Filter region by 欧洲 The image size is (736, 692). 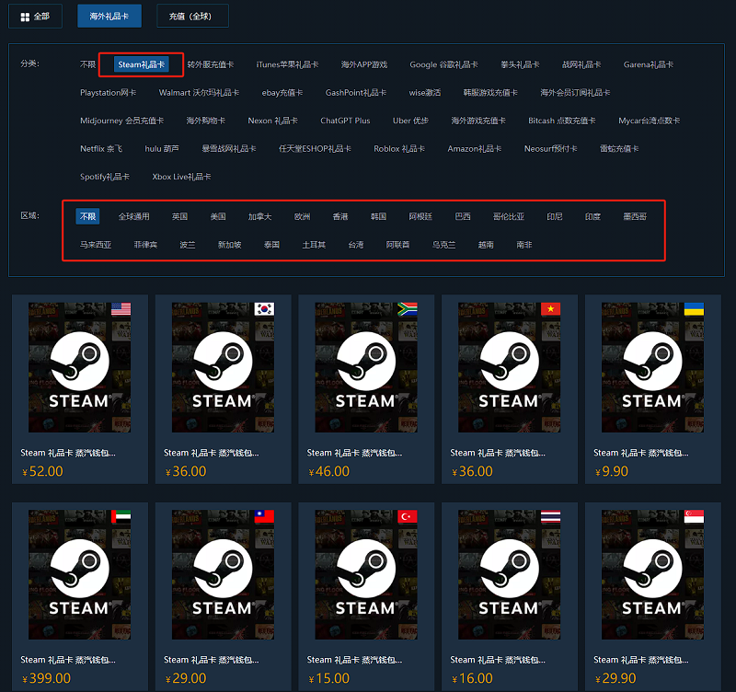[x=303, y=216]
